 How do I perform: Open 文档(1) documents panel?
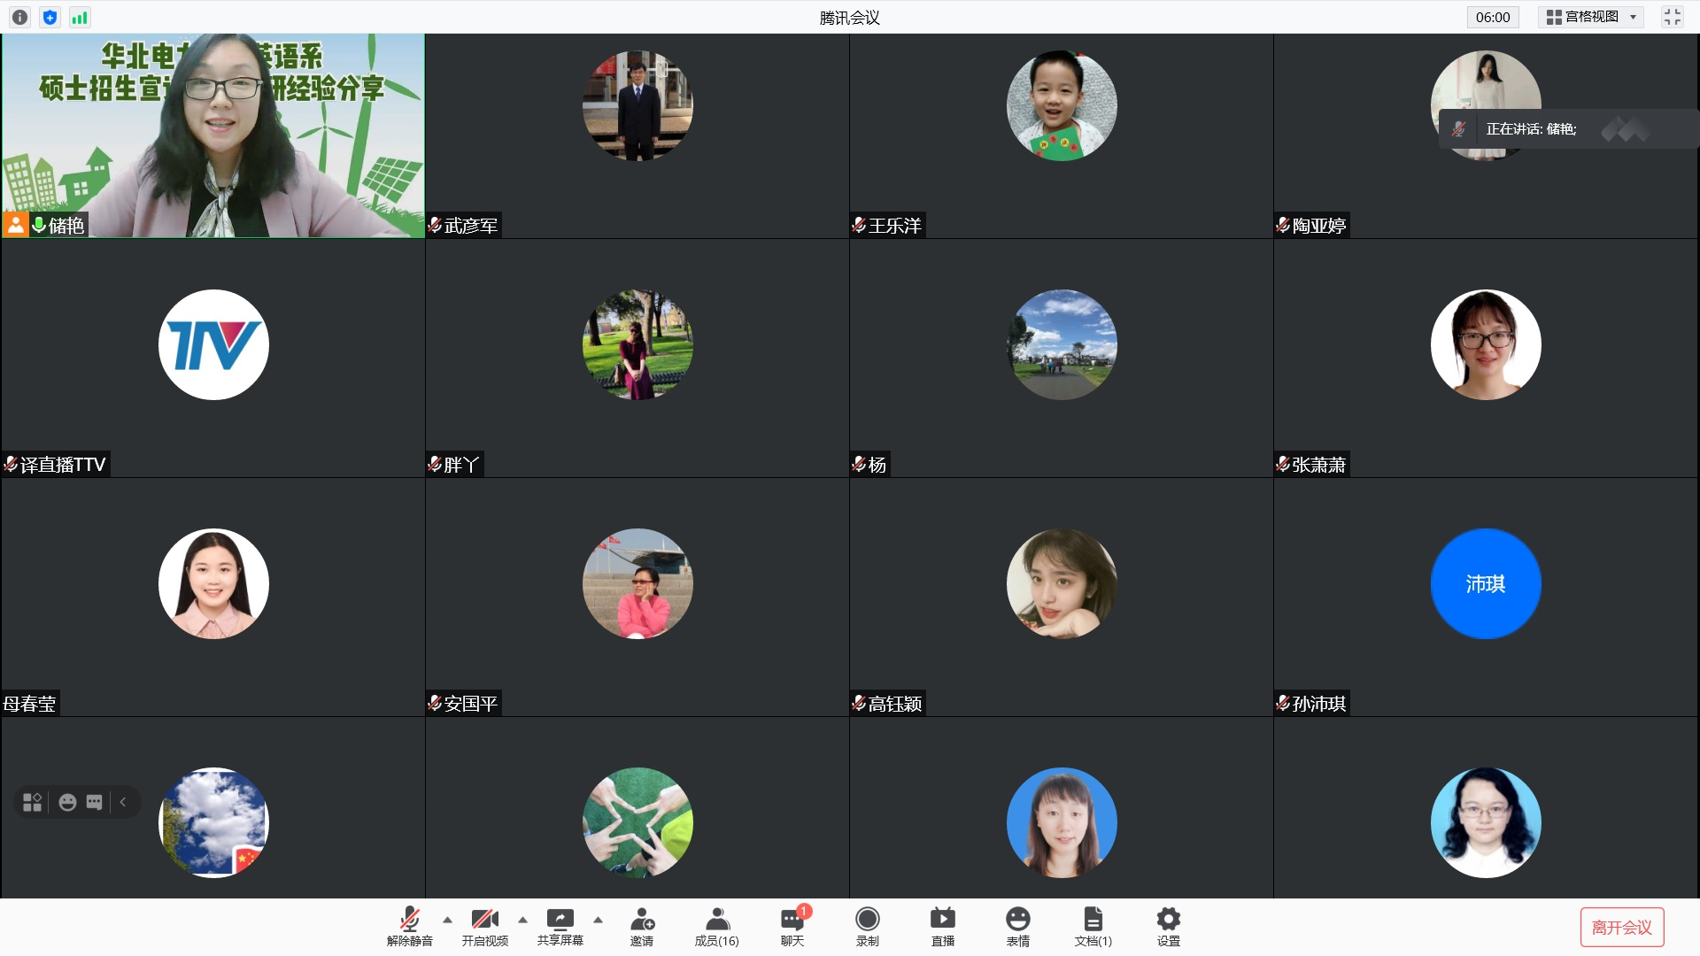1093,927
